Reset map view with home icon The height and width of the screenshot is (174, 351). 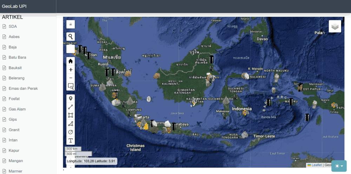tap(71, 61)
